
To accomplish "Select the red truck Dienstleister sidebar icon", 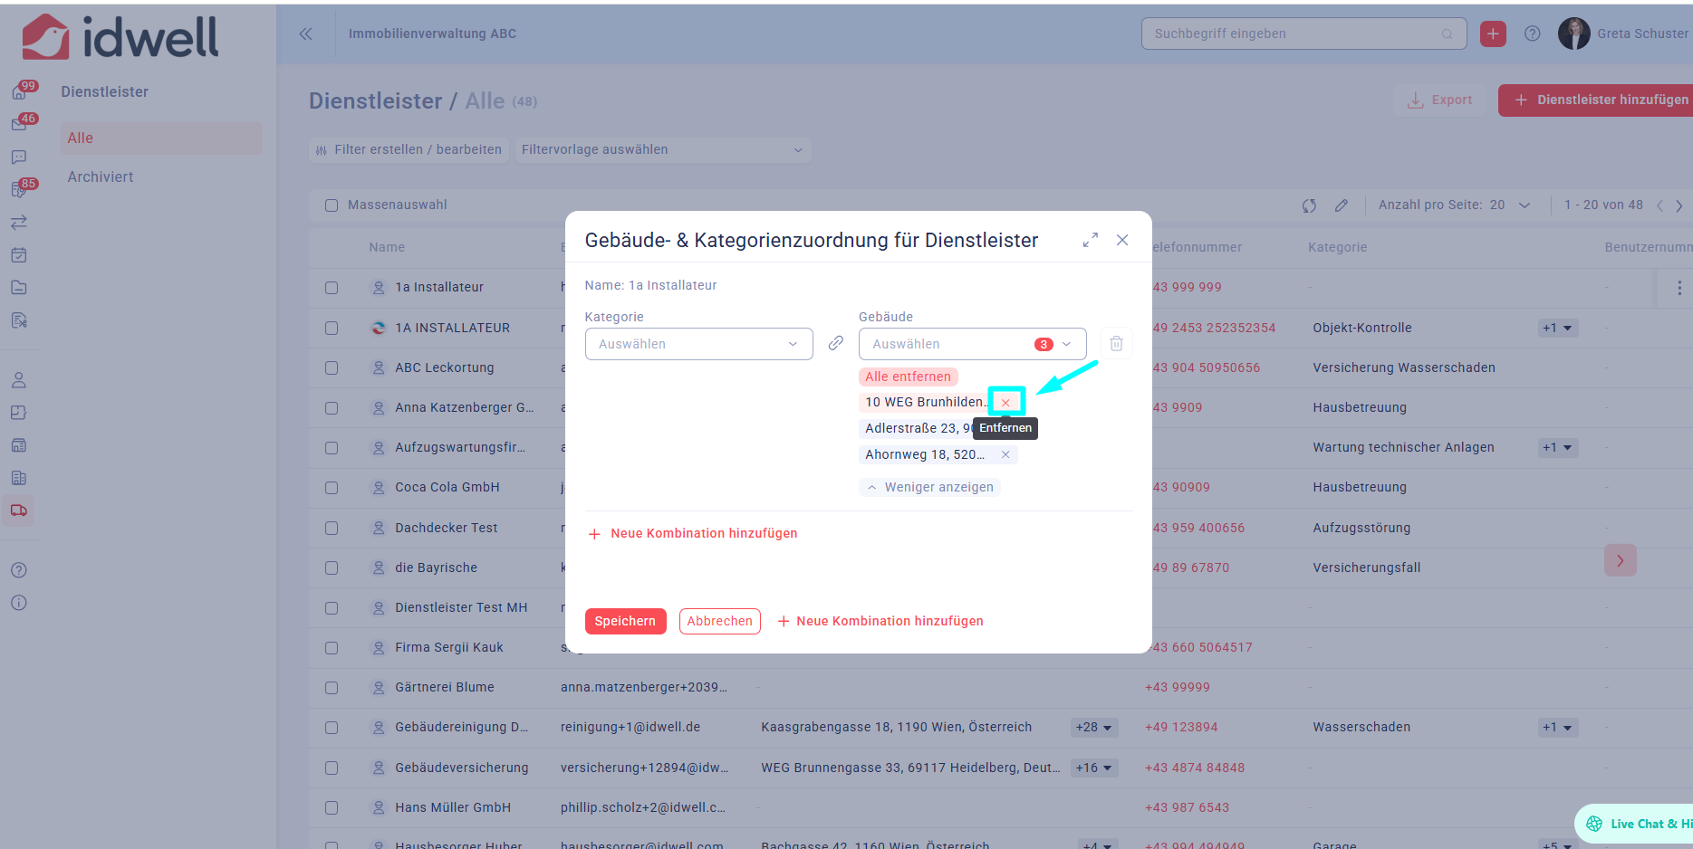I will pyautogui.click(x=19, y=510).
